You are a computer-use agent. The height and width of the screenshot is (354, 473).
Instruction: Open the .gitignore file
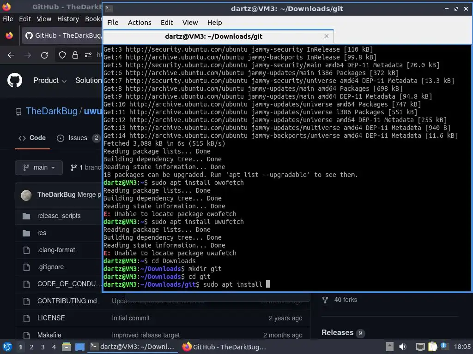pyautogui.click(x=51, y=267)
